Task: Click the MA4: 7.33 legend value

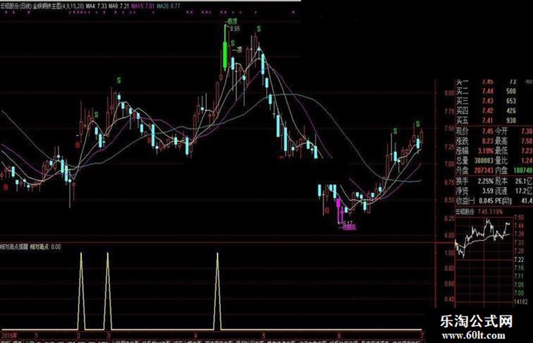Action: coord(96,6)
